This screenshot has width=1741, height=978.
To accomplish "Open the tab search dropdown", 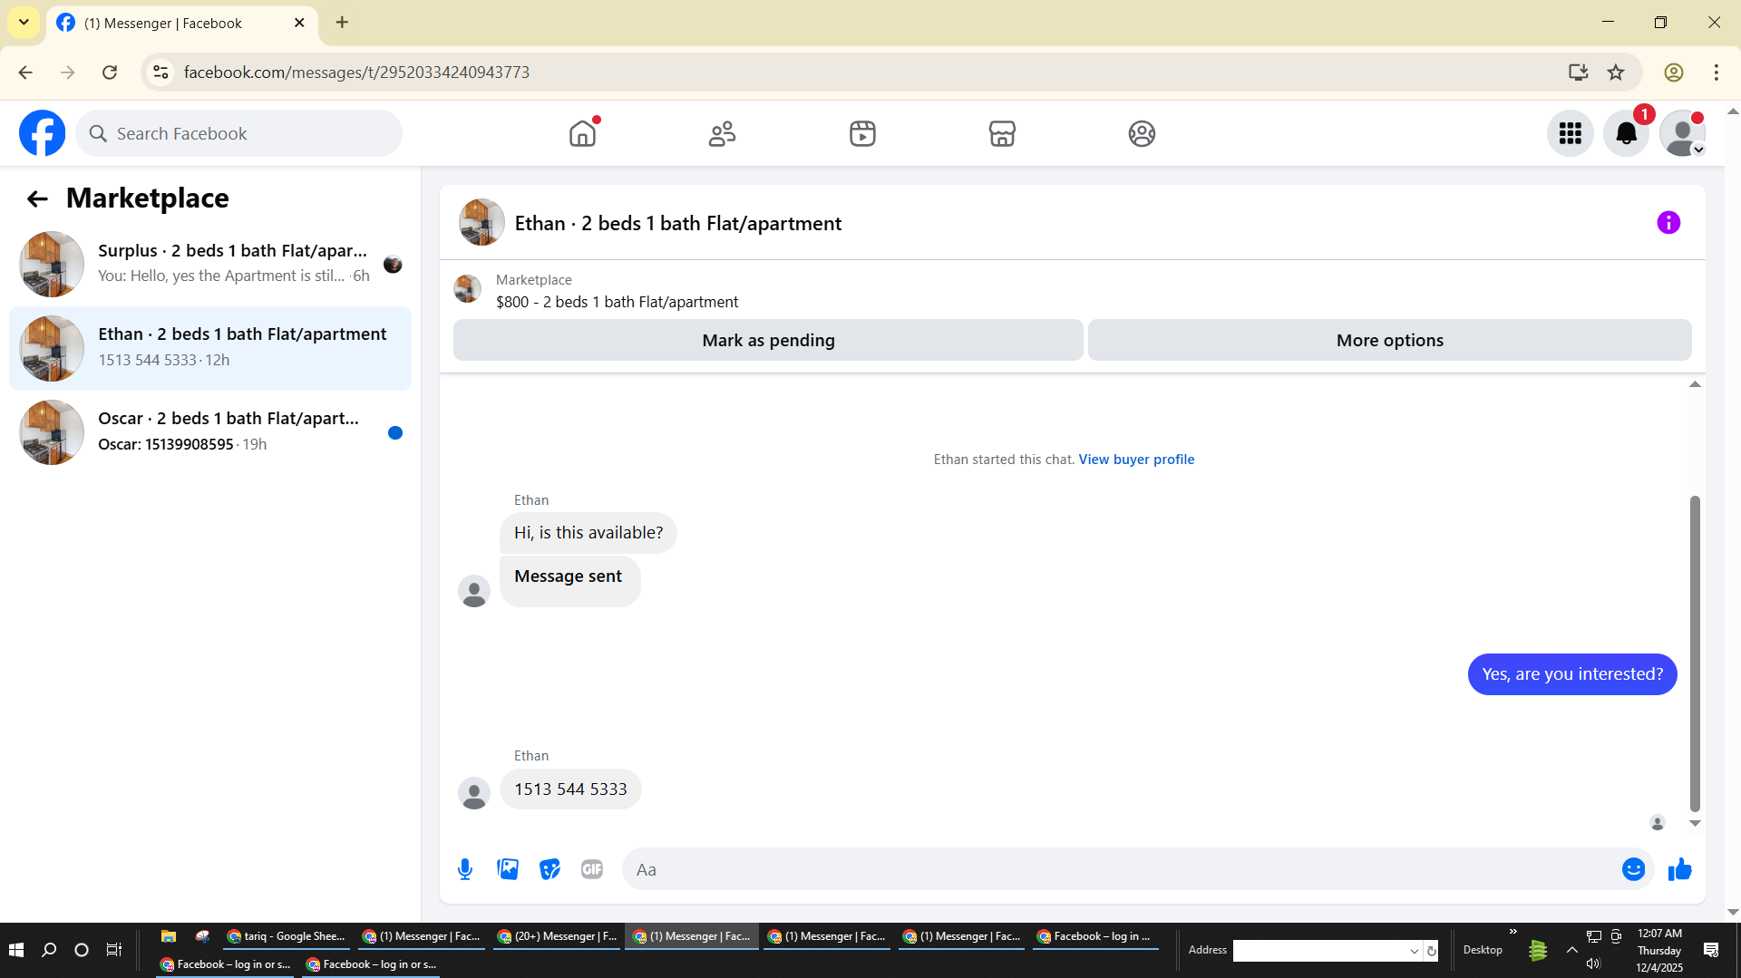I will tap(24, 23).
